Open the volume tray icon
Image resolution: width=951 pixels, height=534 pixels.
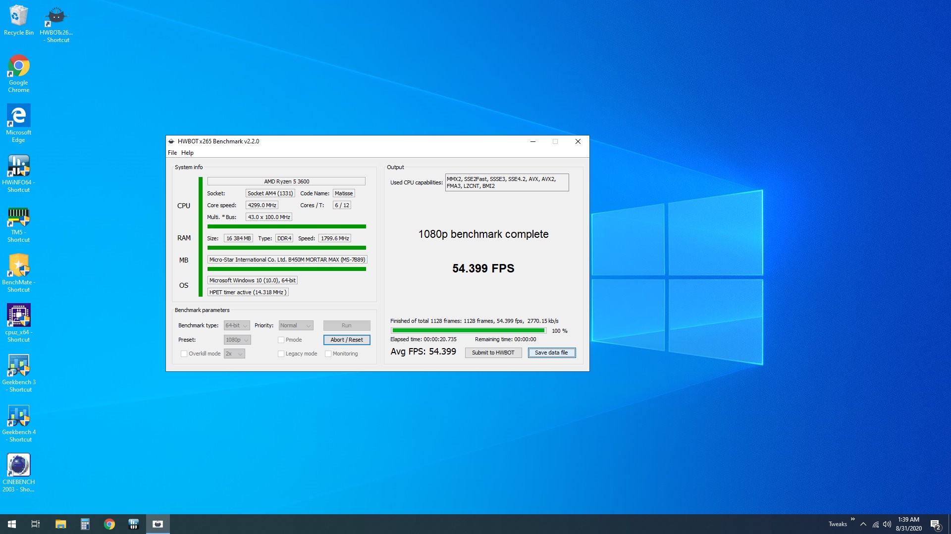pos(887,524)
